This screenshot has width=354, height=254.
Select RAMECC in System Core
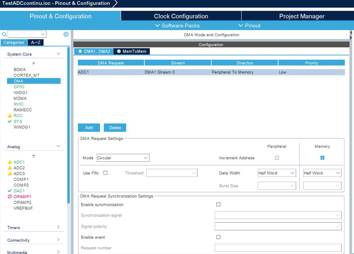[23, 110]
